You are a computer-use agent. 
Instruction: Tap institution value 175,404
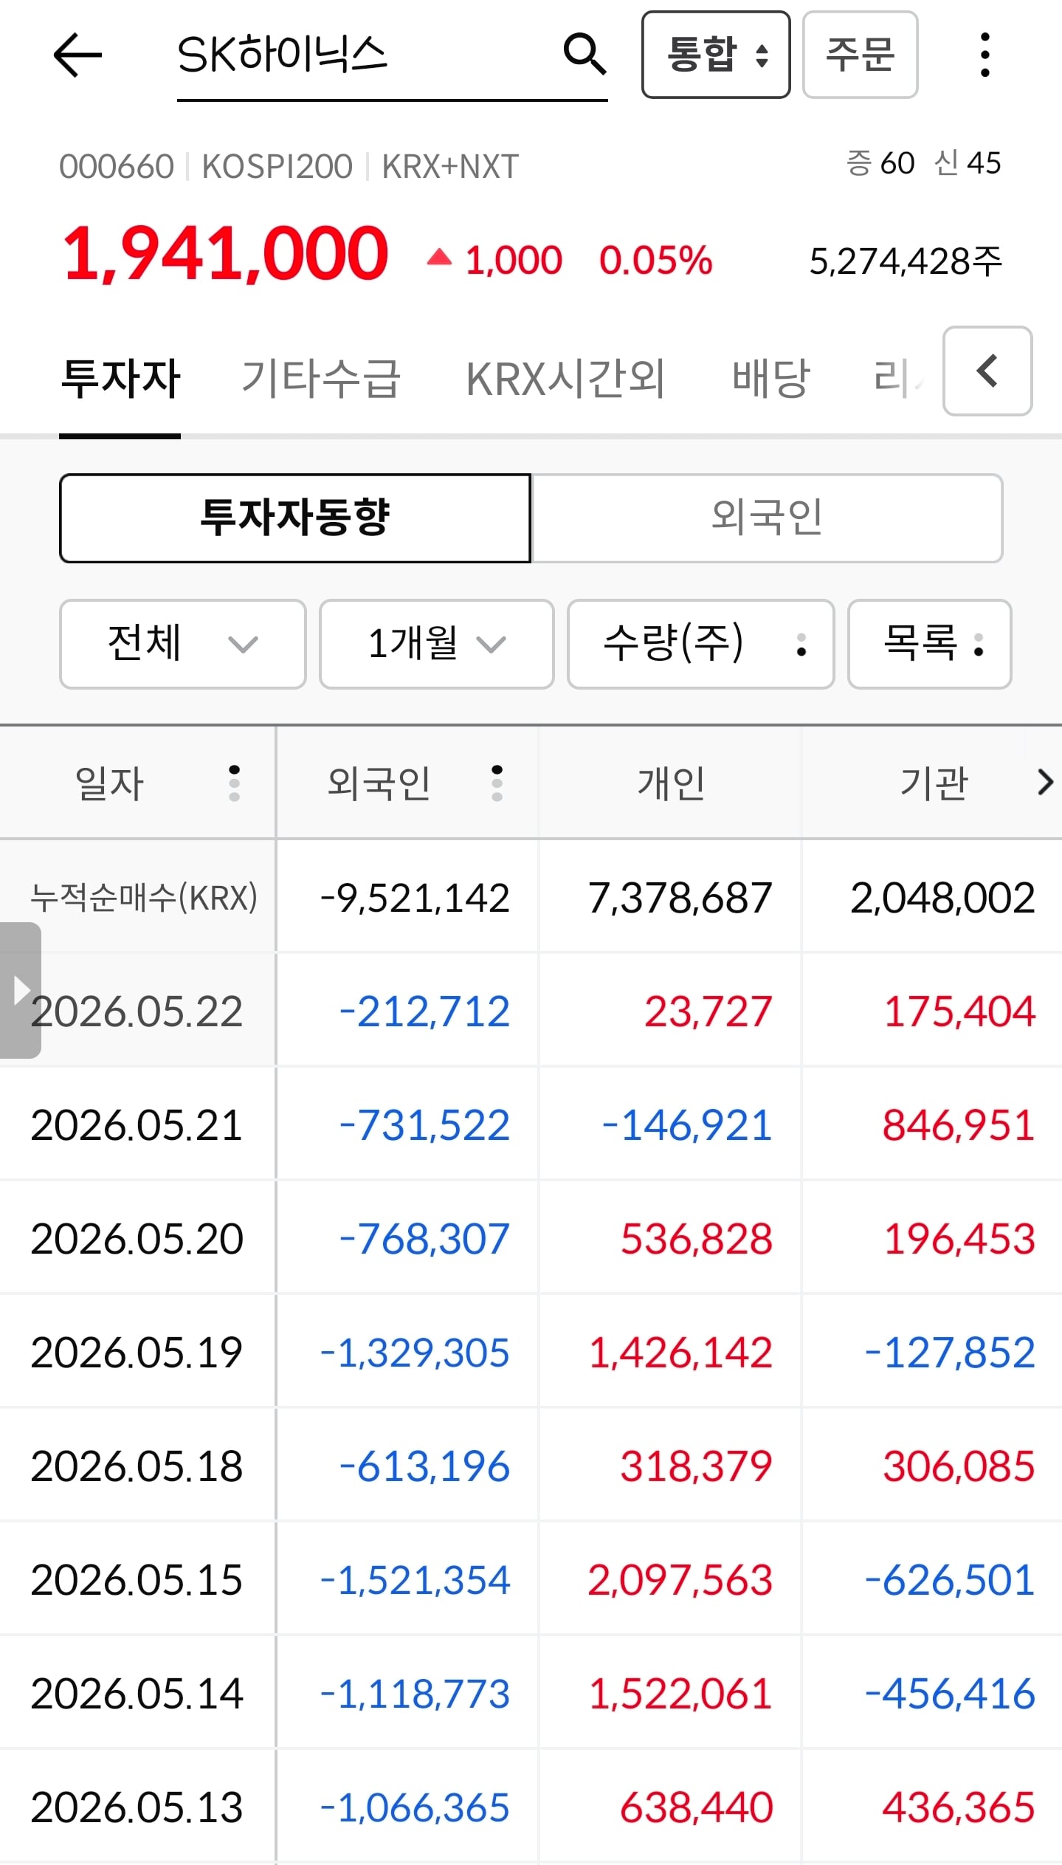(959, 1012)
